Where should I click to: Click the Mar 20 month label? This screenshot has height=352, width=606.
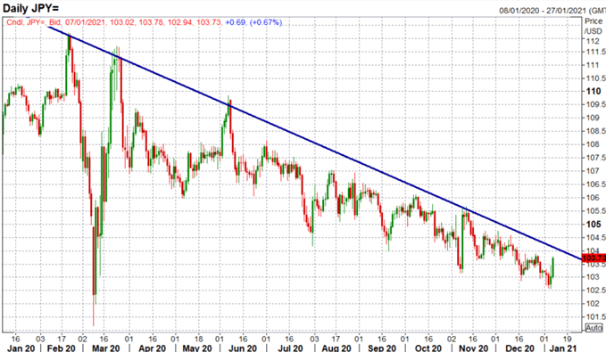click(106, 348)
